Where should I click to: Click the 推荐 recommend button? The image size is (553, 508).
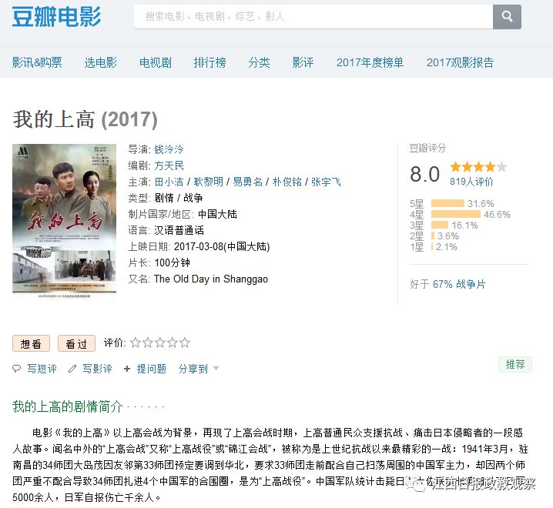[514, 364]
